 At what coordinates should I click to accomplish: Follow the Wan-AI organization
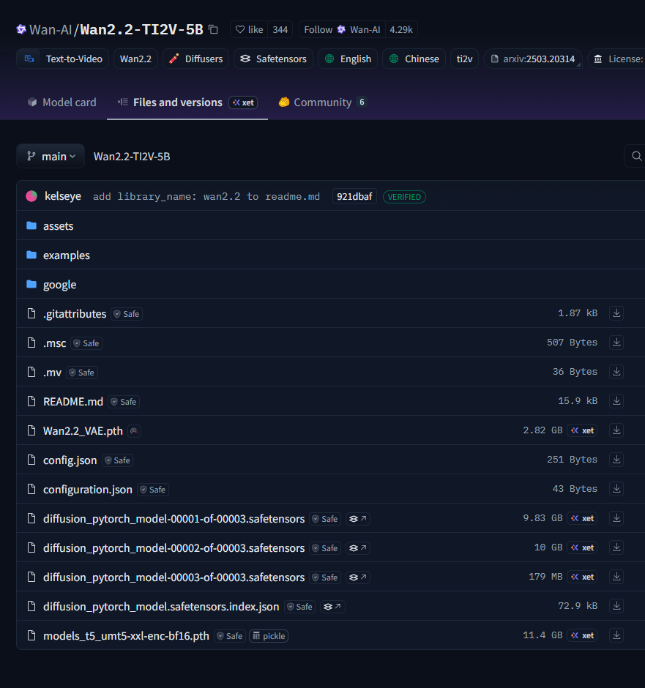[x=342, y=29]
